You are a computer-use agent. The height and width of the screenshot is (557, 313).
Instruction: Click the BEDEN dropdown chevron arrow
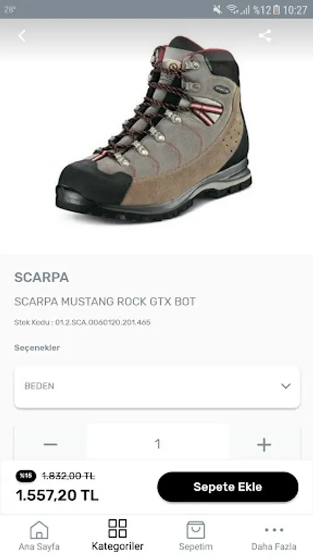pyautogui.click(x=286, y=386)
